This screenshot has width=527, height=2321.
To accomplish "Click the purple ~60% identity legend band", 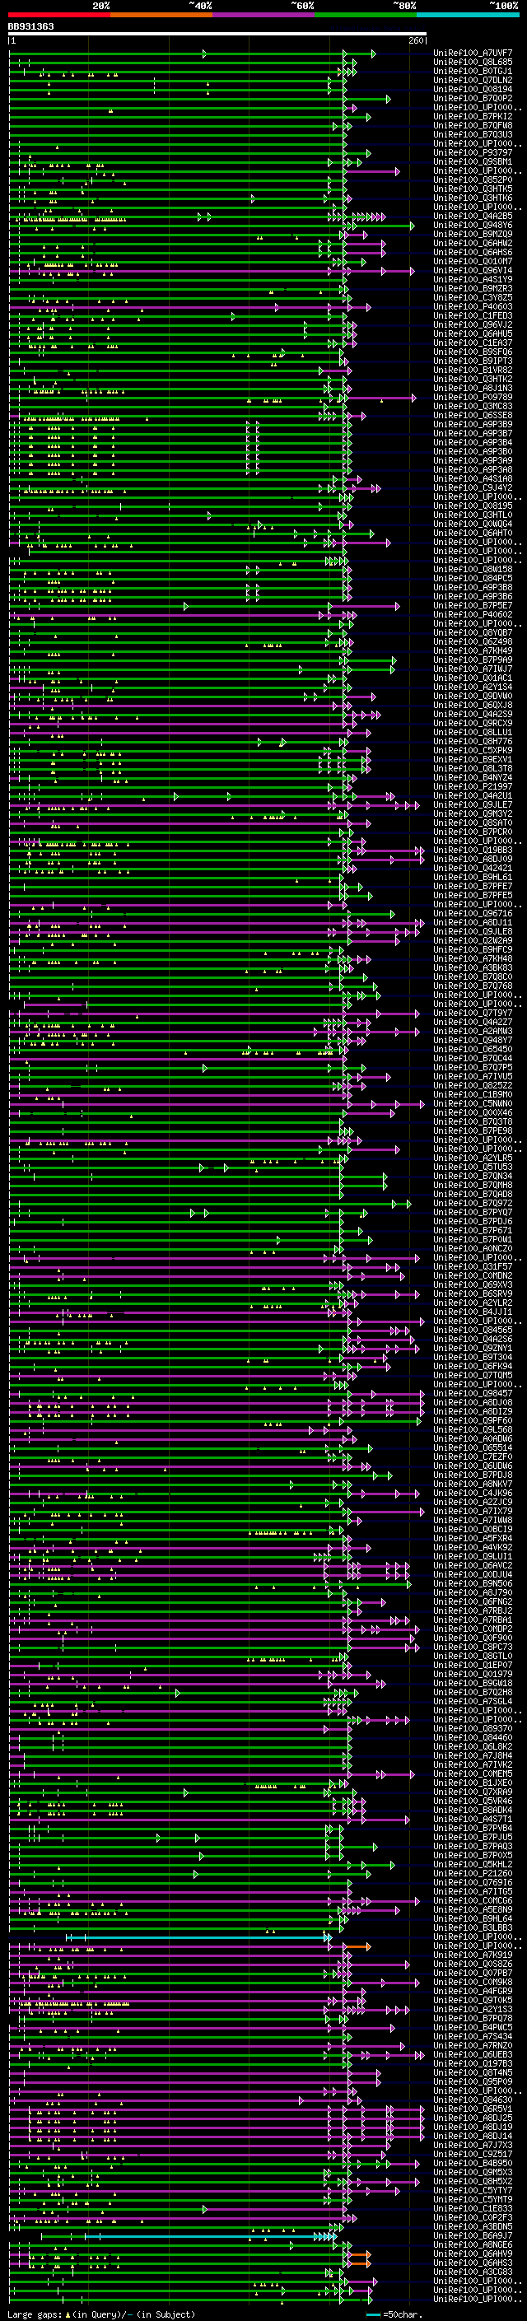I will 264,15.
